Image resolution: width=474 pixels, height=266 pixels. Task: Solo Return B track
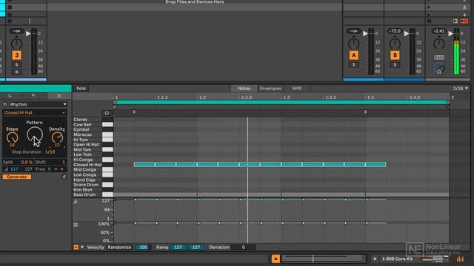click(x=395, y=65)
